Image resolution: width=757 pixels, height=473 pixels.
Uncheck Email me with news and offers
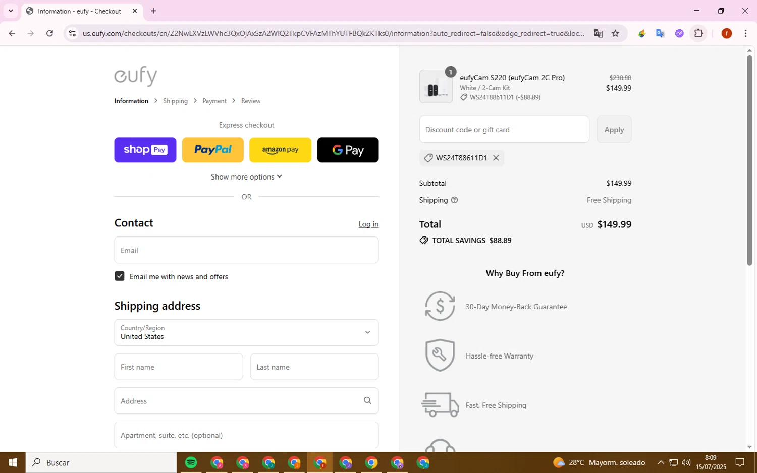[x=120, y=276]
